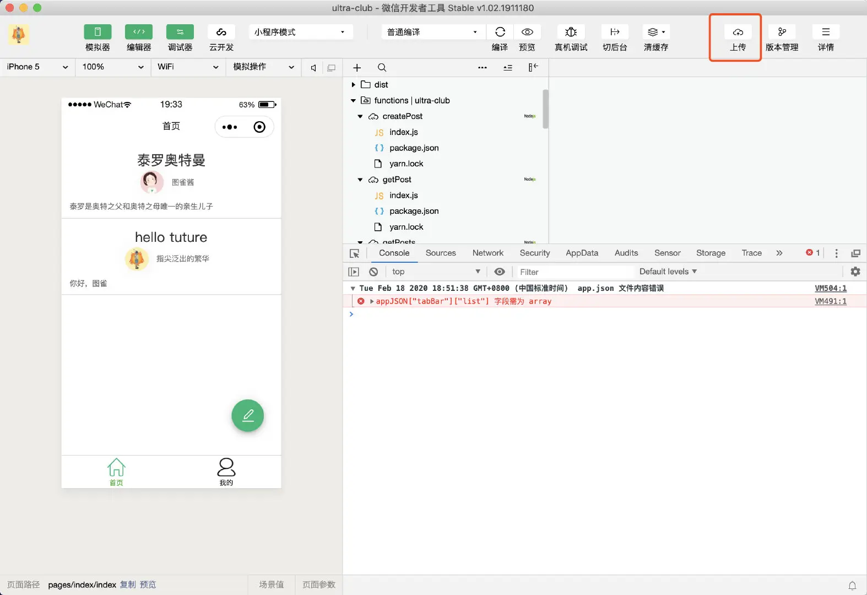Collapse the functions | ultra-club folder
867x595 pixels.
click(353, 101)
